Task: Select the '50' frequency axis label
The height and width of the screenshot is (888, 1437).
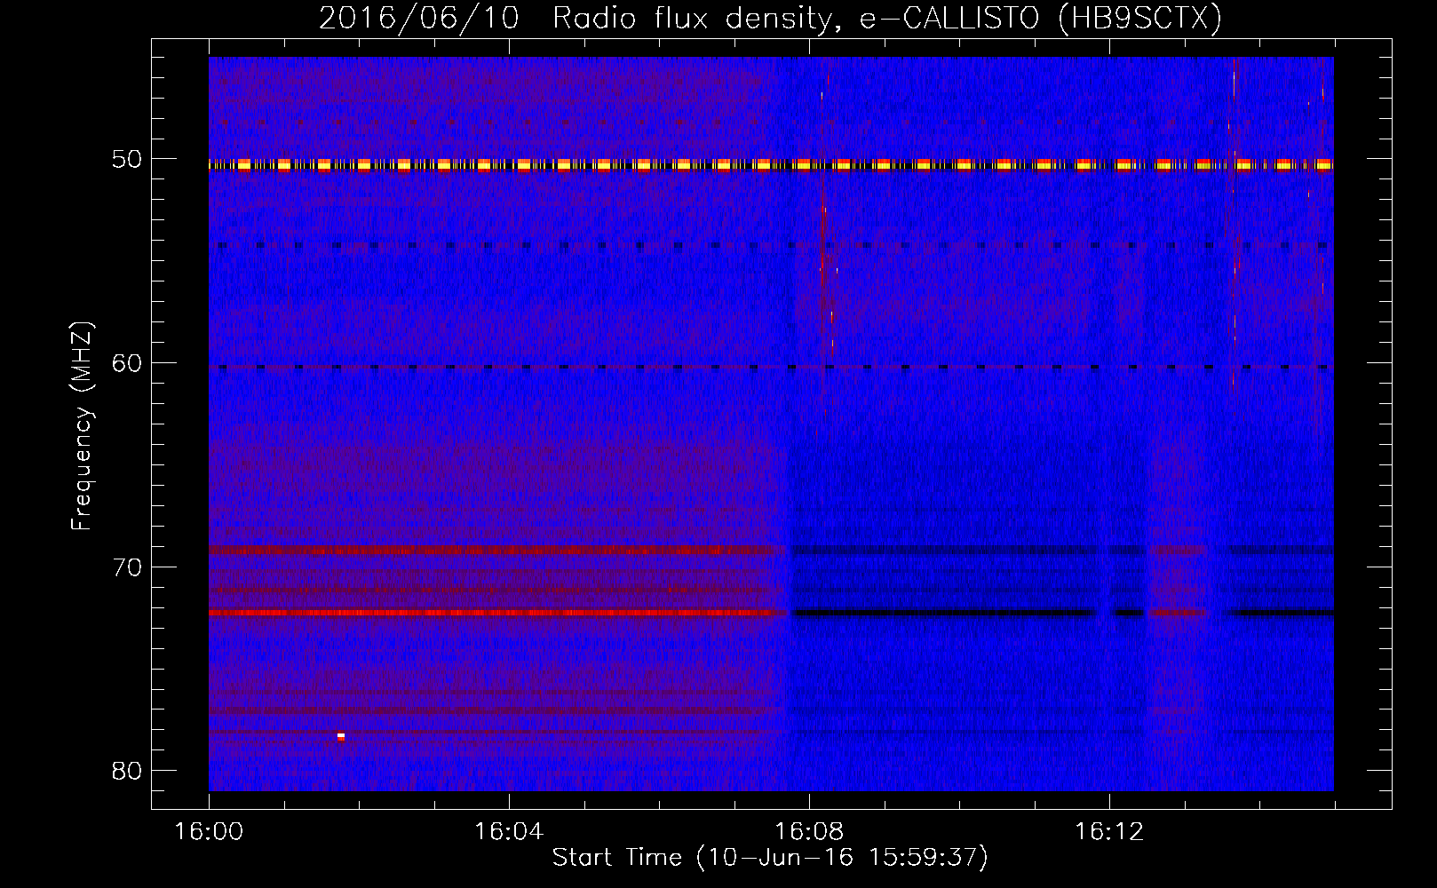Action: click(x=126, y=160)
